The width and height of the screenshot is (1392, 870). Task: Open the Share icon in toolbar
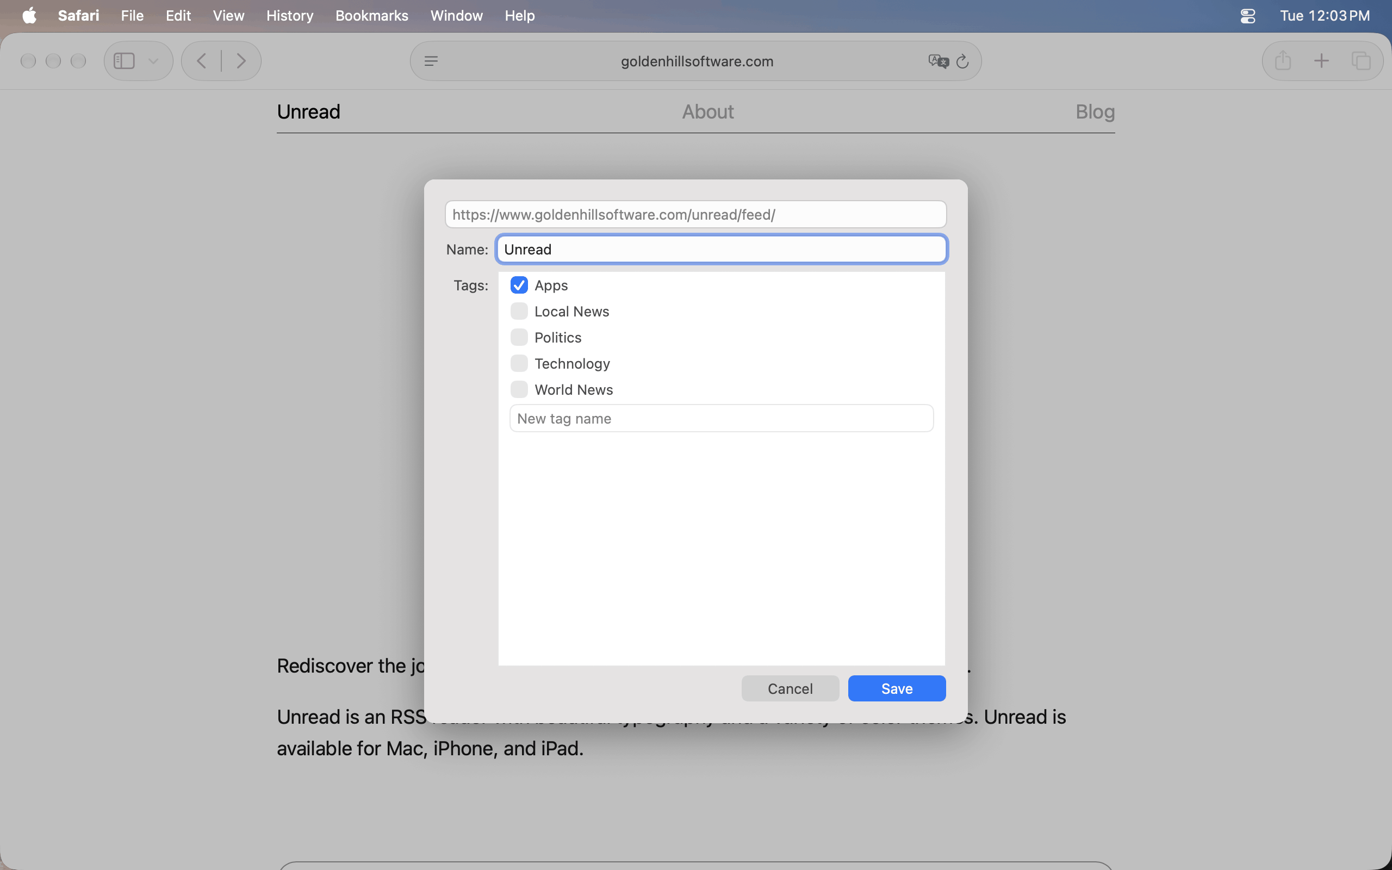(1283, 60)
